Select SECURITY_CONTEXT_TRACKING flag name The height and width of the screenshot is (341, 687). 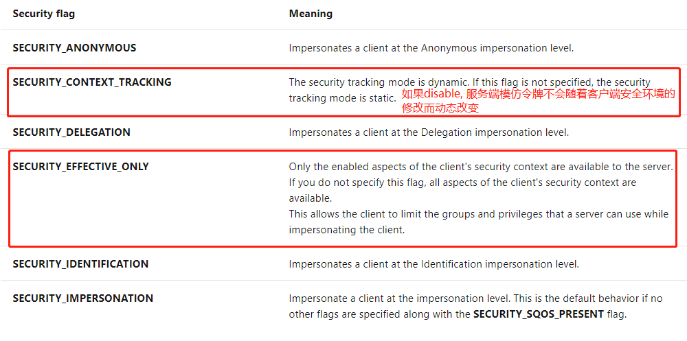pyautogui.click(x=92, y=82)
